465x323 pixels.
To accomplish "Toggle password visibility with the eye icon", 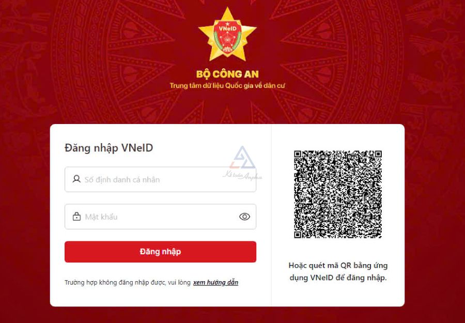I will click(244, 217).
